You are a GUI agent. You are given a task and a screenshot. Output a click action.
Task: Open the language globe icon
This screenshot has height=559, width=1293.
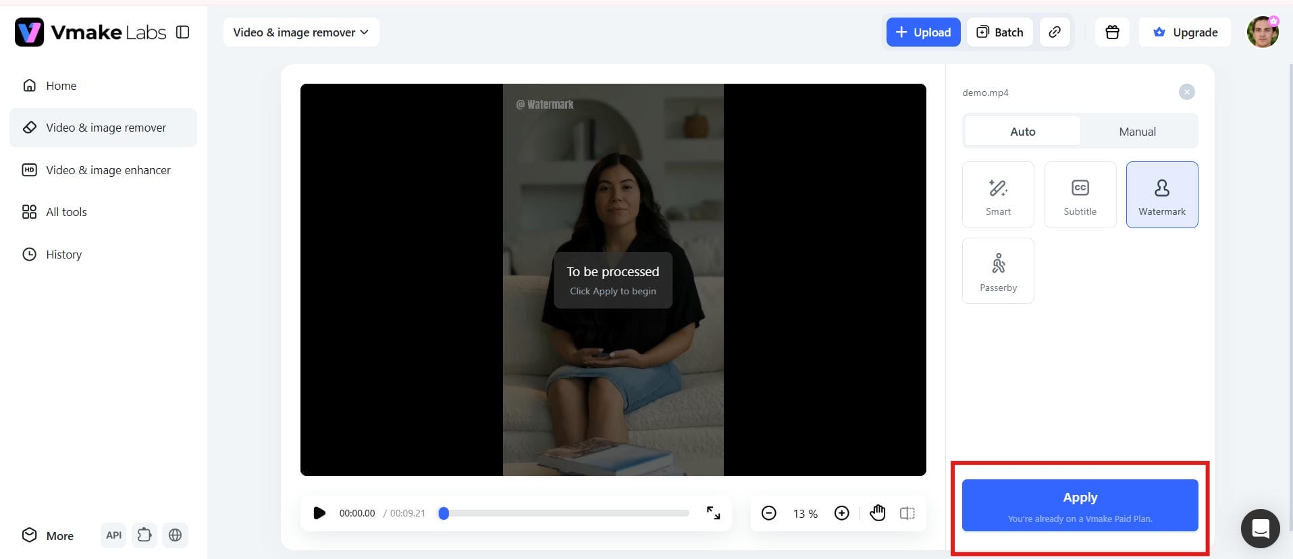(x=175, y=535)
